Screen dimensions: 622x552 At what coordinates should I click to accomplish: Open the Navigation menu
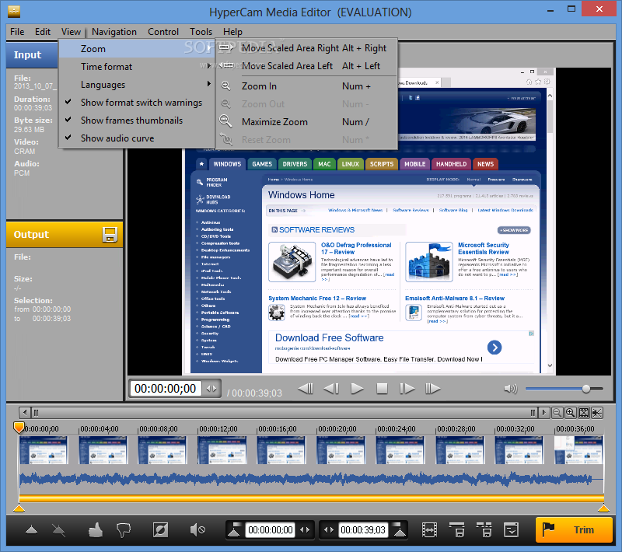coord(114,32)
